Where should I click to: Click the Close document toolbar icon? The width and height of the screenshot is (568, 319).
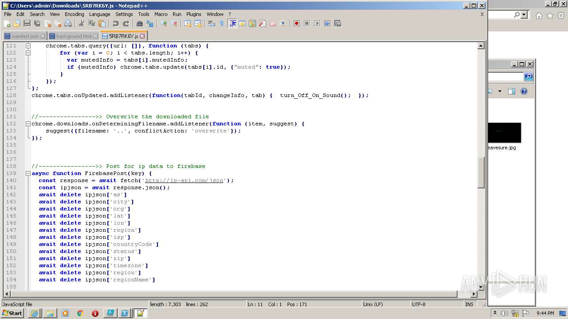tap(47, 23)
